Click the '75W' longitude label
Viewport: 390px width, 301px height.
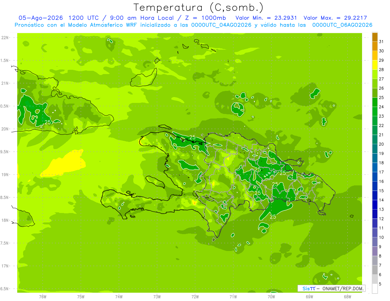[81, 296]
